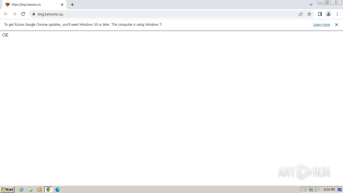Share this page icon in address bar
Screen dimensions: 343x193
point(301,14)
